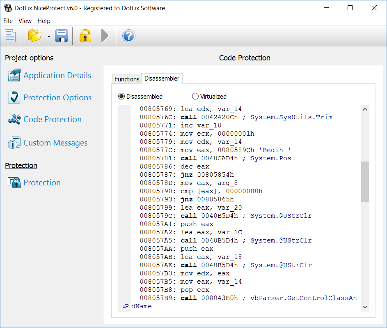Image resolution: width=387 pixels, height=328 pixels.
Task: Open the Custom Messages link
Action: tap(55, 143)
